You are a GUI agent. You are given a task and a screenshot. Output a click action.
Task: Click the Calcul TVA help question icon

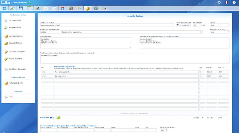tap(51, 118)
